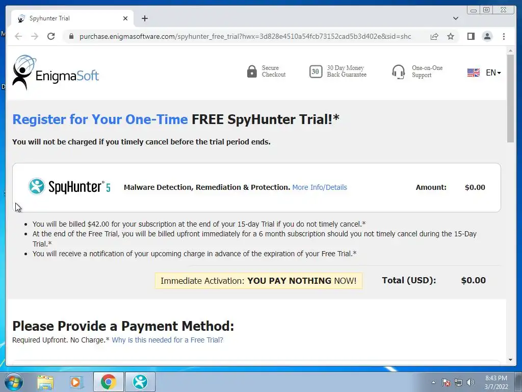Select the Spyhunter Trial tab
Viewport: 522px width, 392px height.
click(x=72, y=18)
